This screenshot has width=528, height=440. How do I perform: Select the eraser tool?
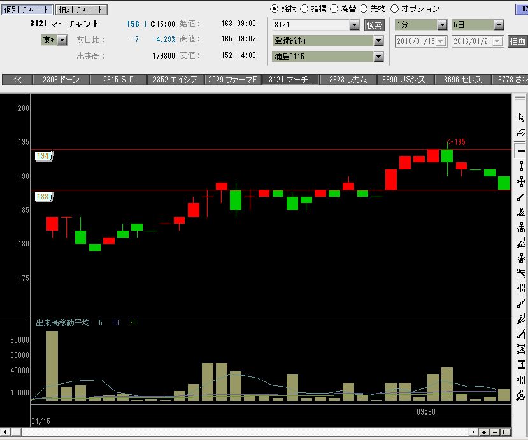coord(521,133)
